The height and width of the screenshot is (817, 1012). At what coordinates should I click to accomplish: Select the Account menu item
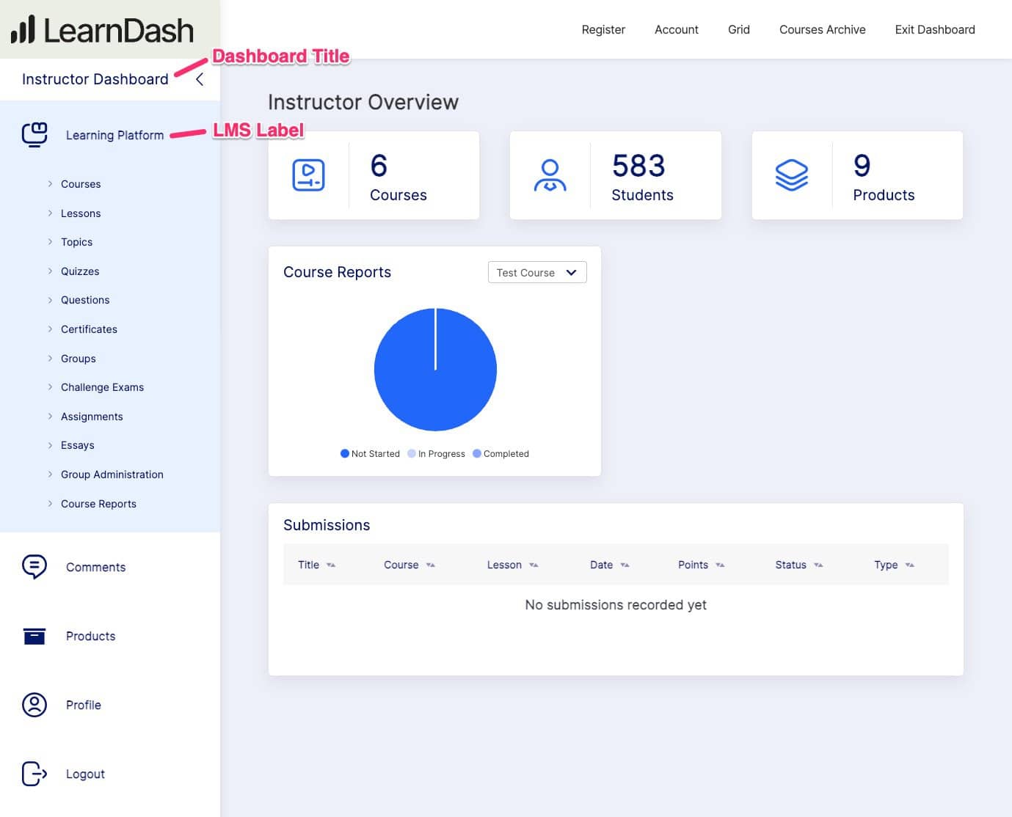click(676, 29)
